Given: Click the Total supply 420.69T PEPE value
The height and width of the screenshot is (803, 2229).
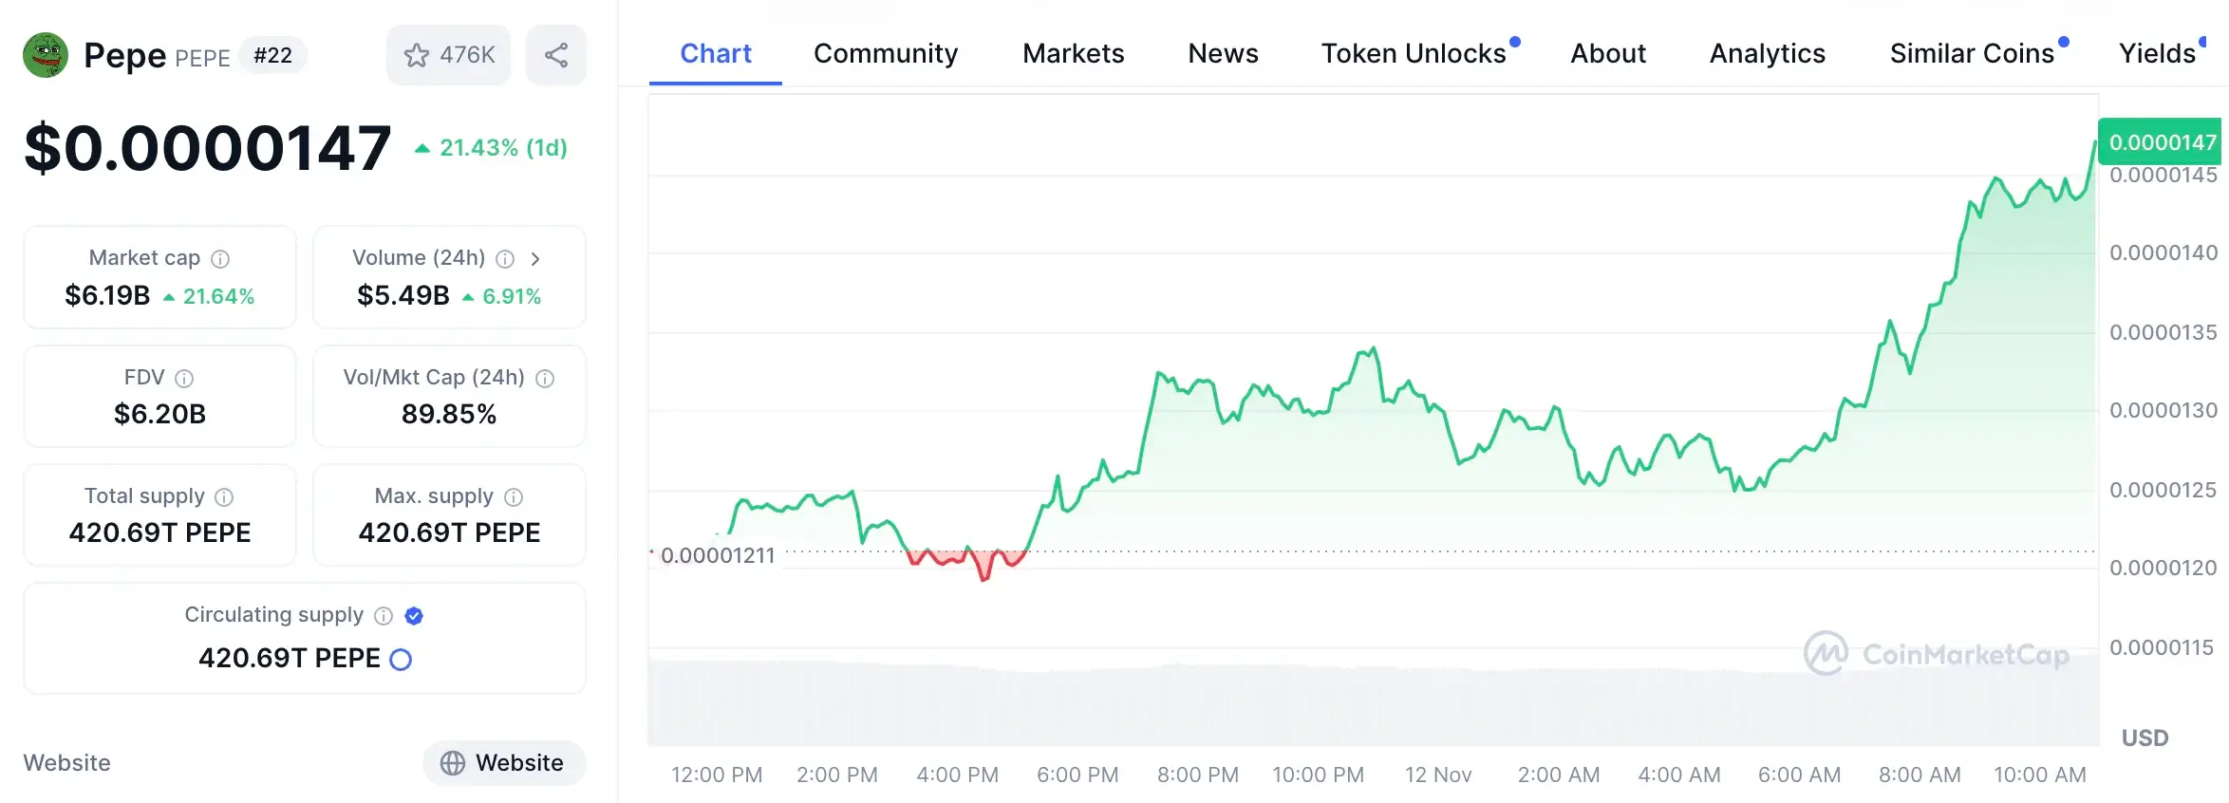Looking at the screenshot, I should (x=159, y=533).
